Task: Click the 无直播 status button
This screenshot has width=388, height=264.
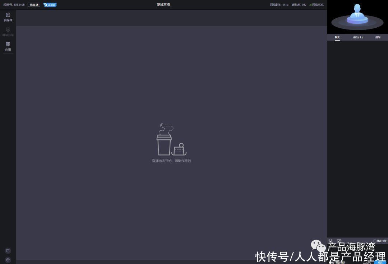Action: point(34,5)
